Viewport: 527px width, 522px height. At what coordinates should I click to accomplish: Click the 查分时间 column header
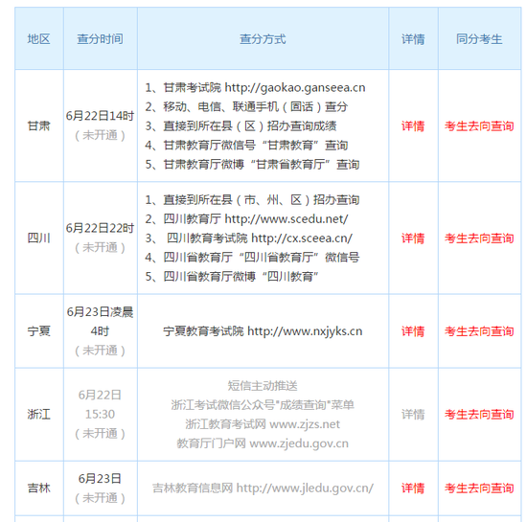(101, 39)
